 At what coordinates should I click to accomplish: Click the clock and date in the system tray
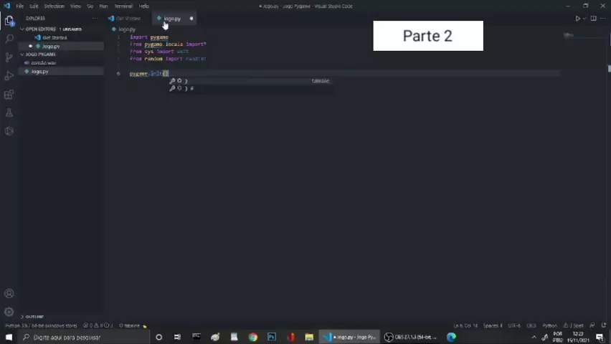(578, 337)
